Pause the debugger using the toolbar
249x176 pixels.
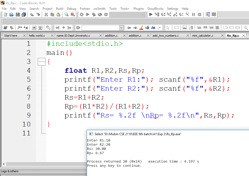point(193,14)
